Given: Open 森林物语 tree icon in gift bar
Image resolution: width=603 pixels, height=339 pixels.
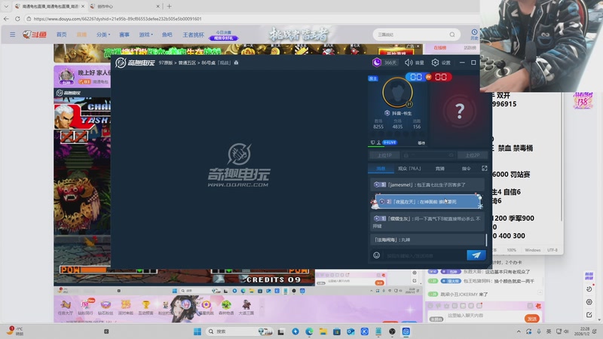Looking at the screenshot, I should point(226,307).
